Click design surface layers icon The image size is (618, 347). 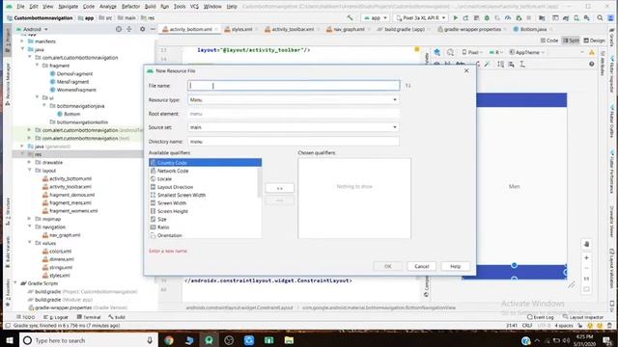coord(437,52)
